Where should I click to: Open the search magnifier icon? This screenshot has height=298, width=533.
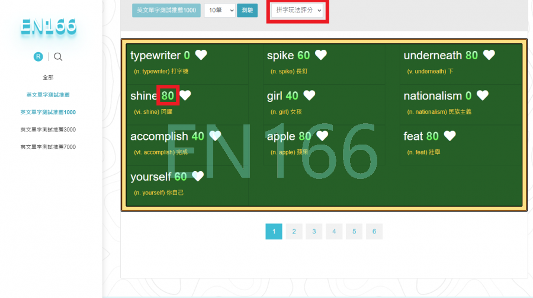click(x=58, y=56)
